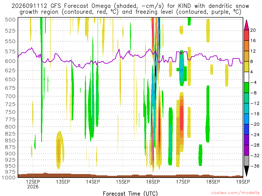Click the coolwx.com/modelts link
The image size is (262, 196).
point(235,193)
